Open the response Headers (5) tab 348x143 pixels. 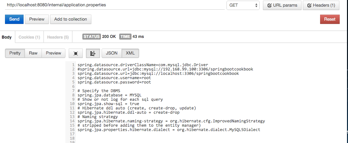click(x=58, y=37)
